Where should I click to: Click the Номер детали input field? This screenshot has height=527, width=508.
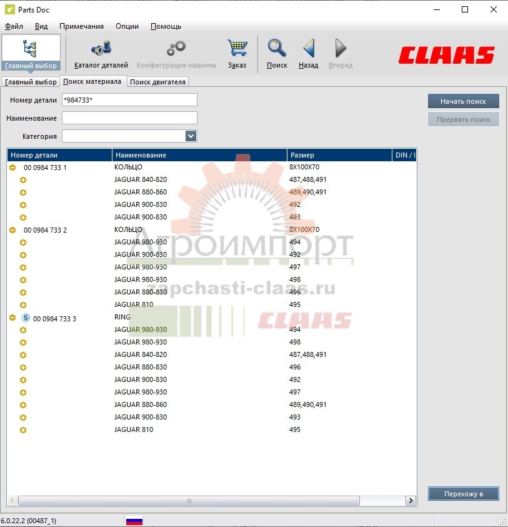tap(129, 100)
